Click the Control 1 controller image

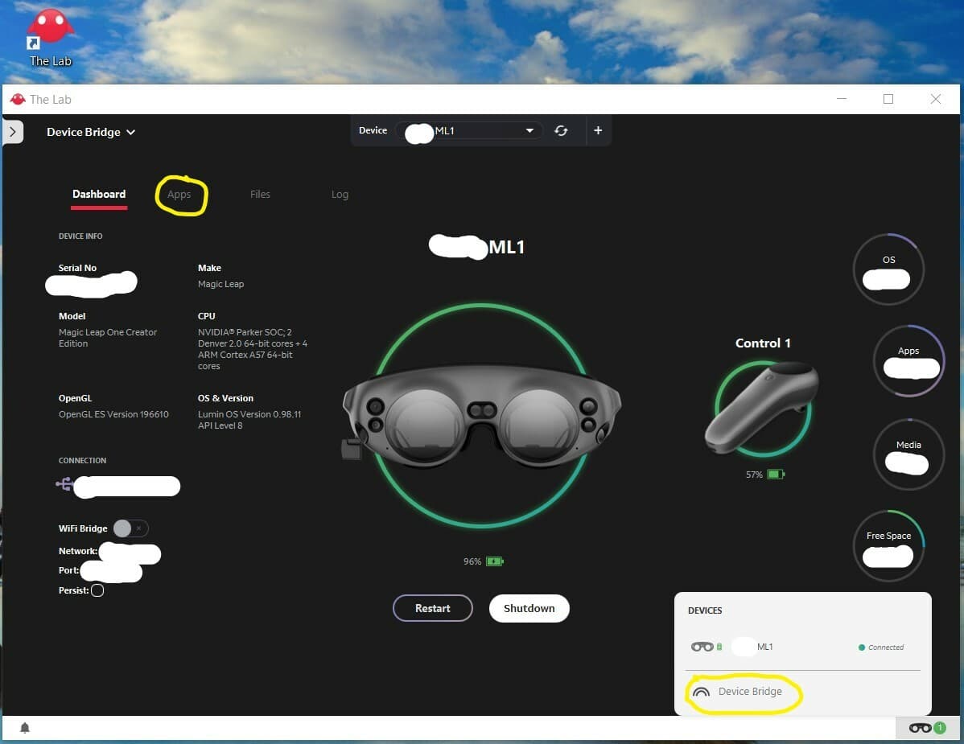[x=762, y=407]
